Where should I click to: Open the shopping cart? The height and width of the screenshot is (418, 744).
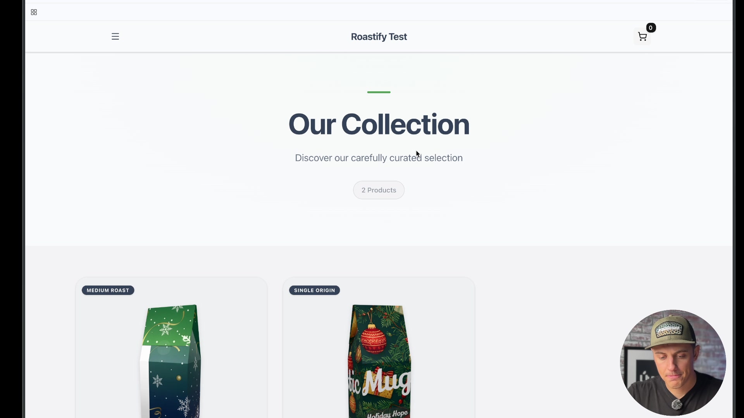642,37
